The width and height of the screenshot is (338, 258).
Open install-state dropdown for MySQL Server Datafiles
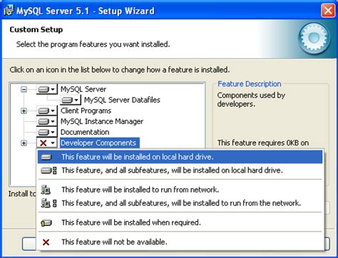(71, 100)
